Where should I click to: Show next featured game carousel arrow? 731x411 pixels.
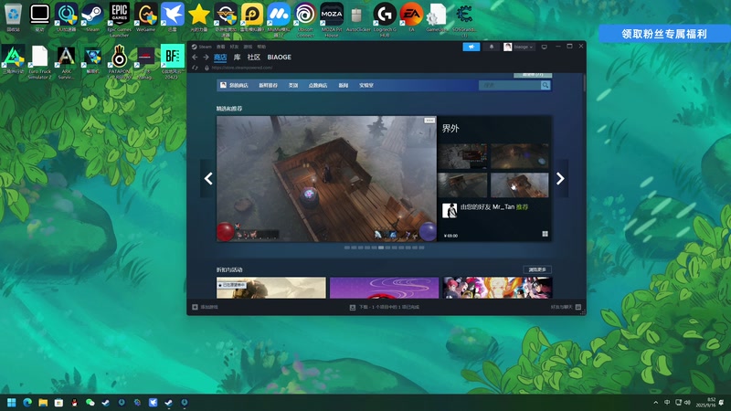click(560, 178)
